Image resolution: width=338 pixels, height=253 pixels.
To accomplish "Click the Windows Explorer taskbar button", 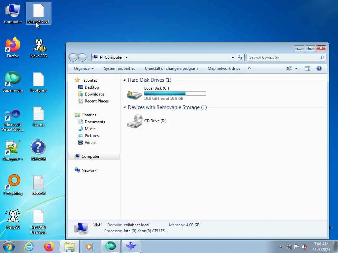I will (x=69, y=246).
